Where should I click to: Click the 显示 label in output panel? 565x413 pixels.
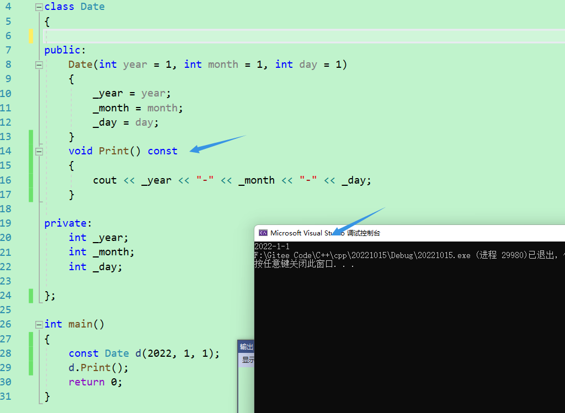pos(248,360)
